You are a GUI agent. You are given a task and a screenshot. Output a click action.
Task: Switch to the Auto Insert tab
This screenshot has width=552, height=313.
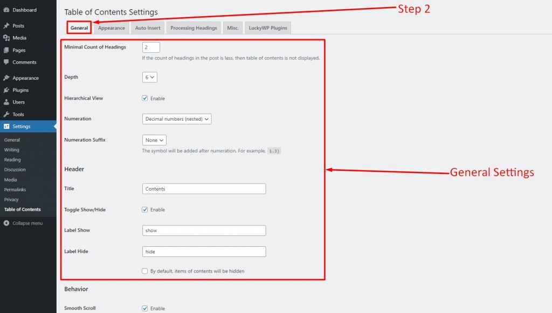tap(148, 28)
